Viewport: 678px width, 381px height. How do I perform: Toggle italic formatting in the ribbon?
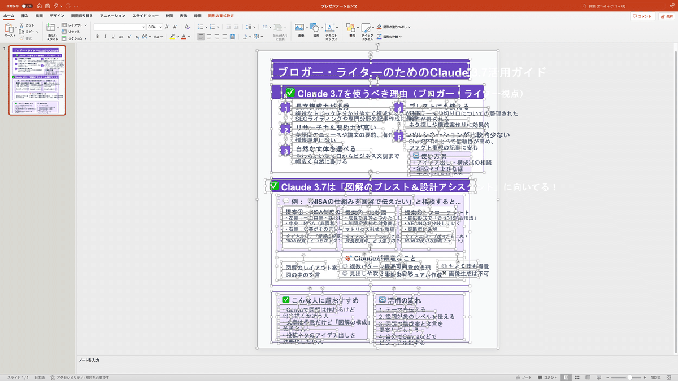[105, 36]
